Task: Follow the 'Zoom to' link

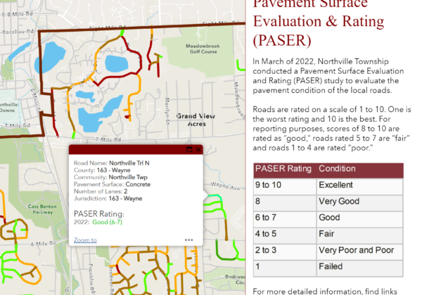Action: pyautogui.click(x=85, y=240)
